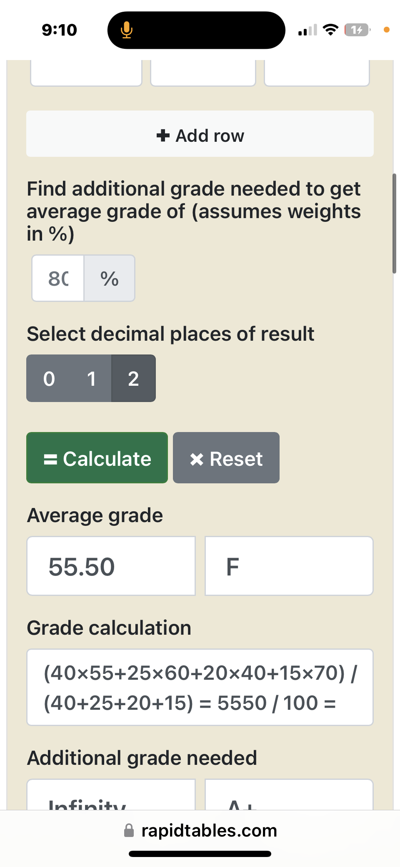
Task: Tap the Wi-Fi status icon
Action: coord(331,30)
